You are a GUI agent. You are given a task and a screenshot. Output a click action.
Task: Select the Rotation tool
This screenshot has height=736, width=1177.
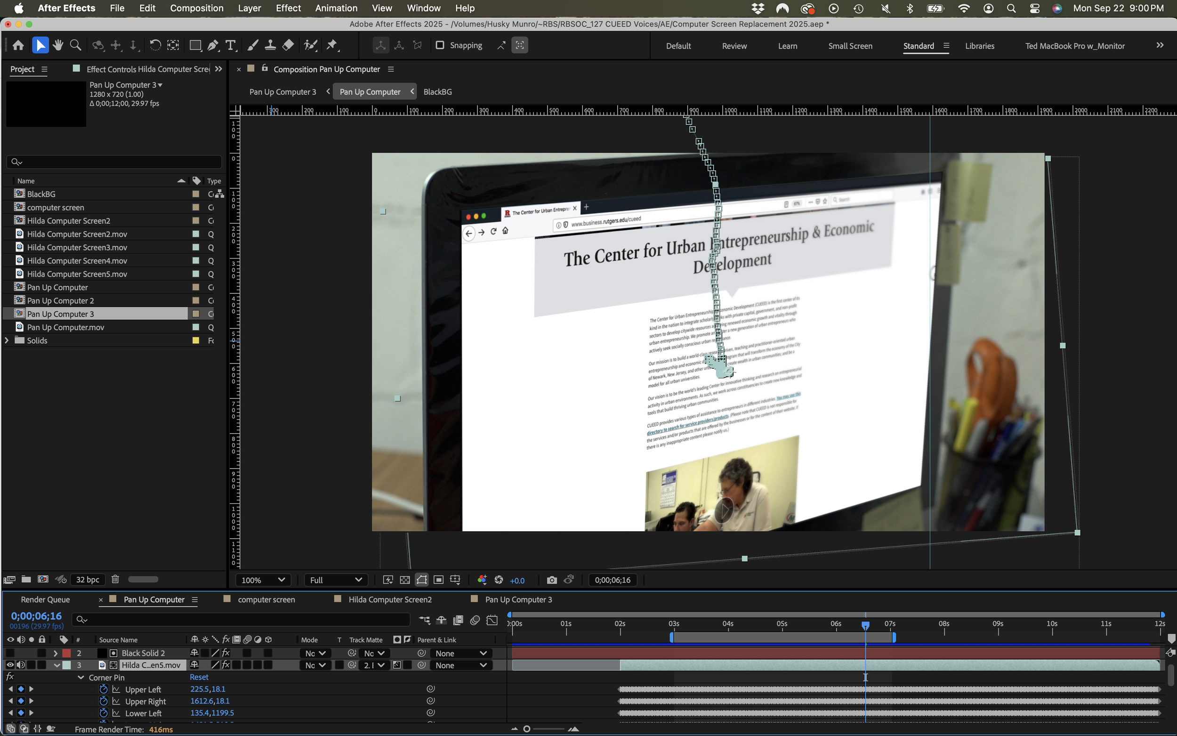tap(155, 45)
